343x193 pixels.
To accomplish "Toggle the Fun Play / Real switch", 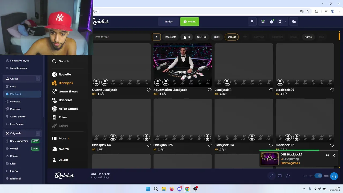I will [x=318, y=176].
